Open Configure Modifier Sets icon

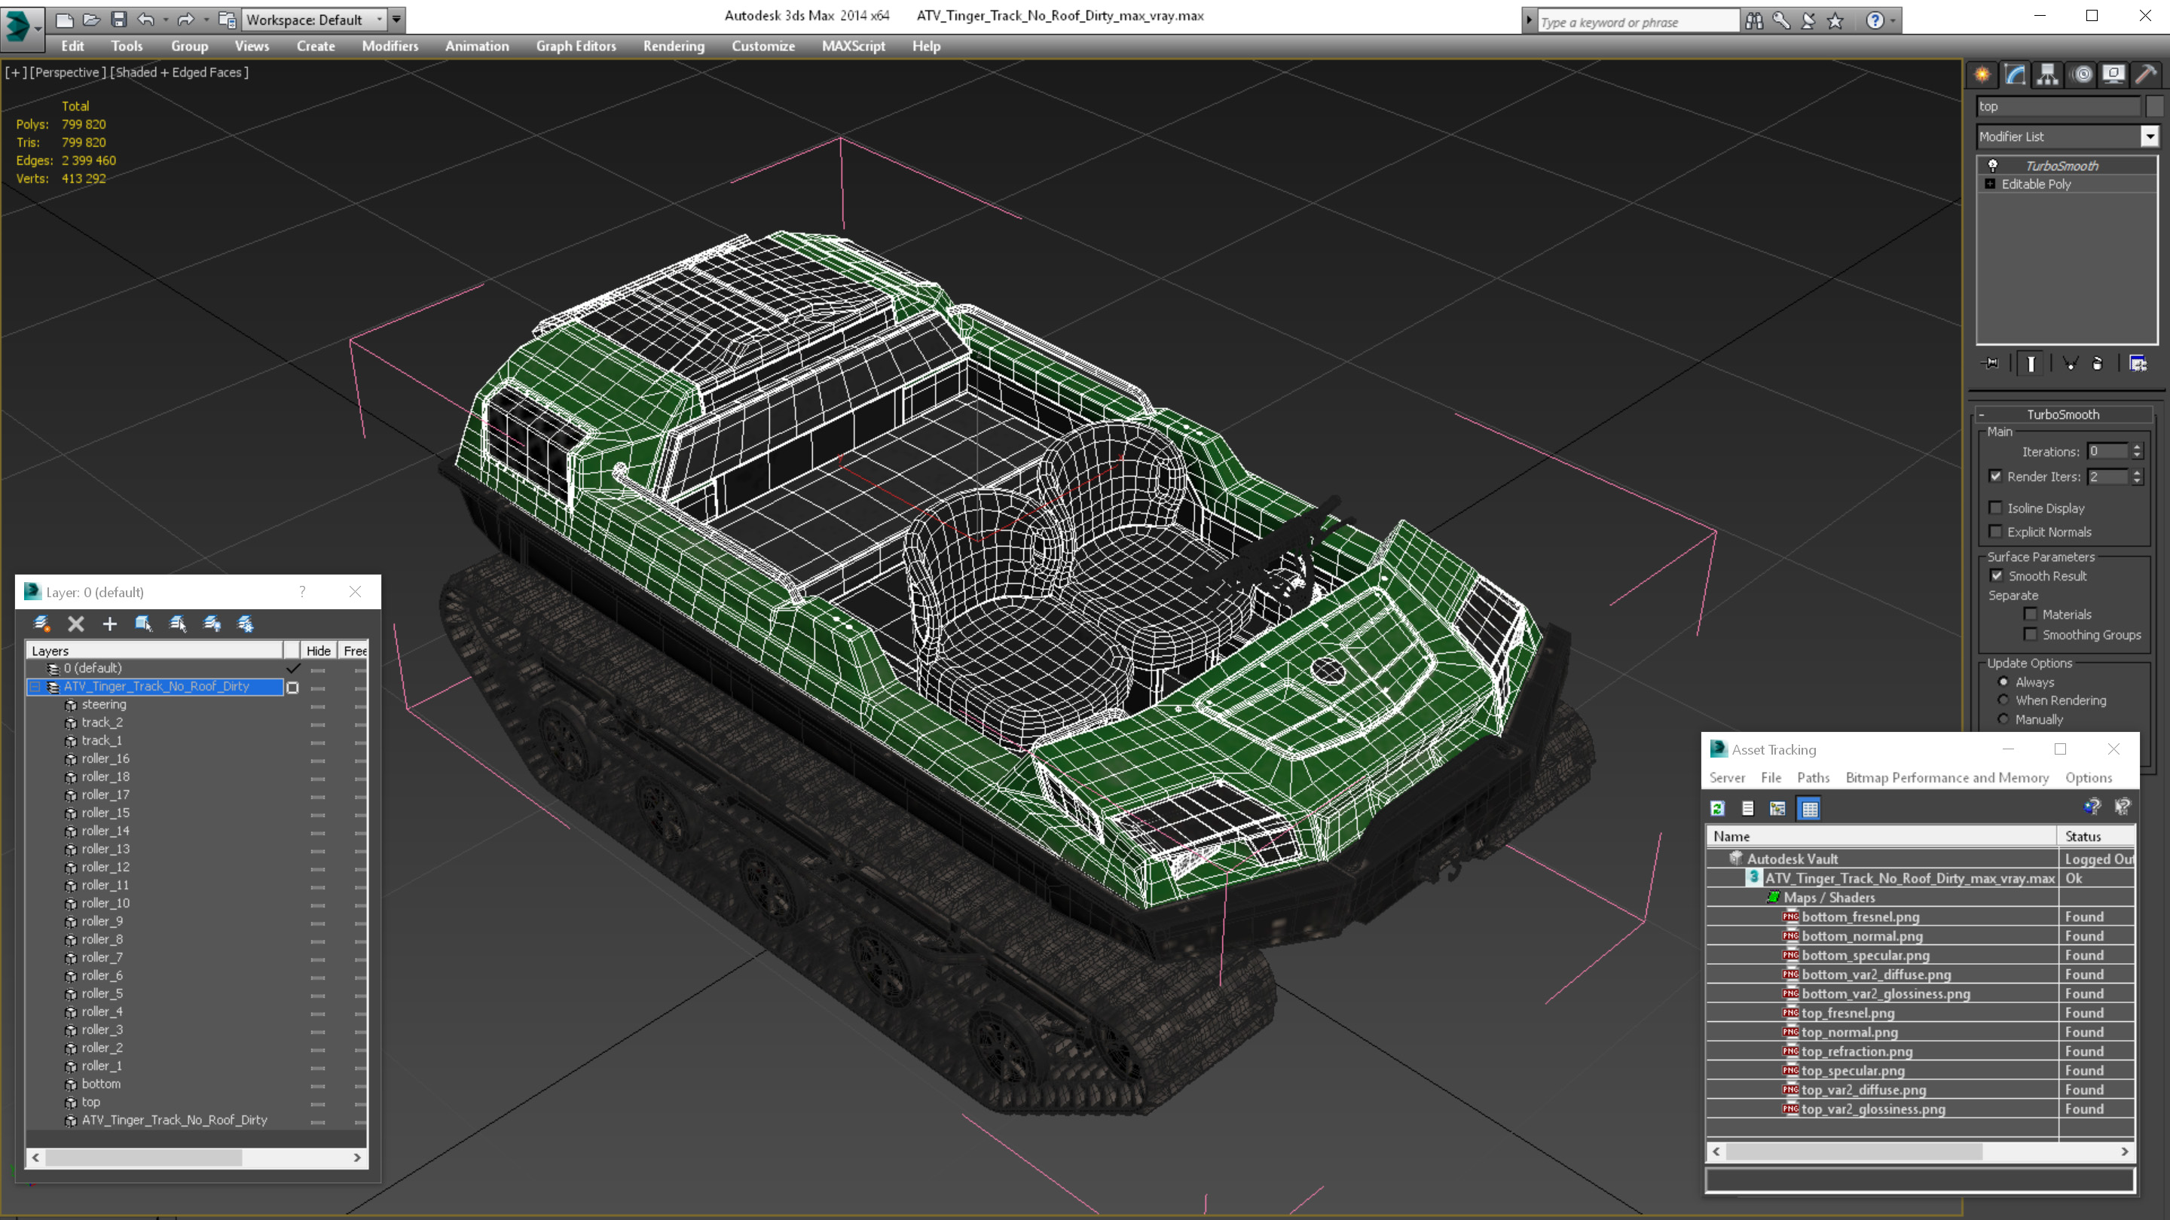[x=2138, y=363]
